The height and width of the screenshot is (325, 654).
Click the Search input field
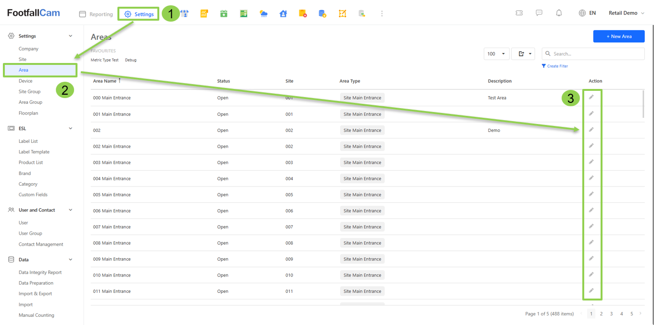(597, 54)
